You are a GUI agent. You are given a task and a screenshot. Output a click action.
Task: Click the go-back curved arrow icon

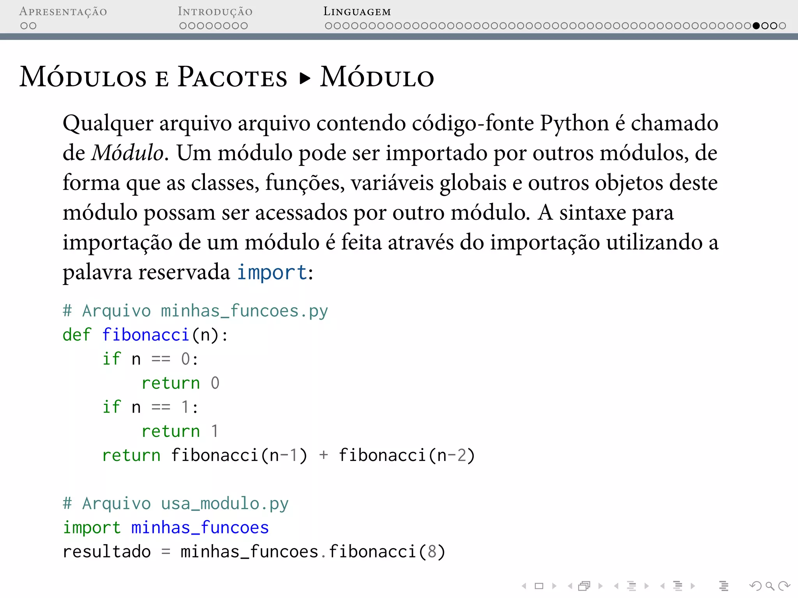[x=755, y=586]
